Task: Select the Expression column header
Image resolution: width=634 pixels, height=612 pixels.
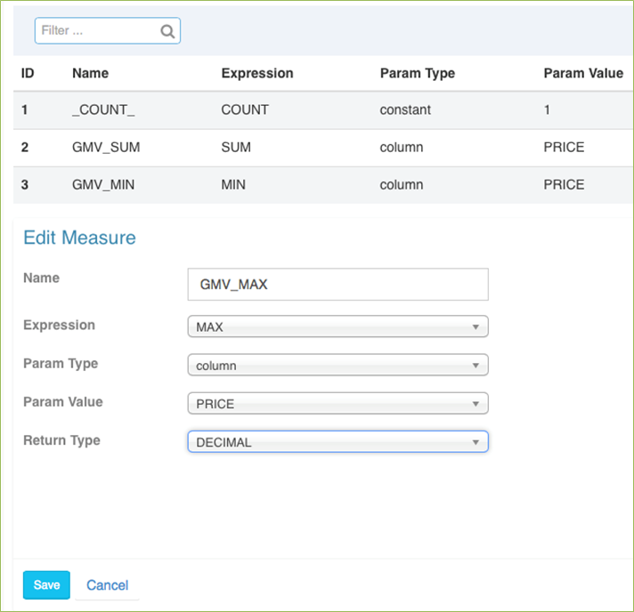Action: pyautogui.click(x=257, y=73)
